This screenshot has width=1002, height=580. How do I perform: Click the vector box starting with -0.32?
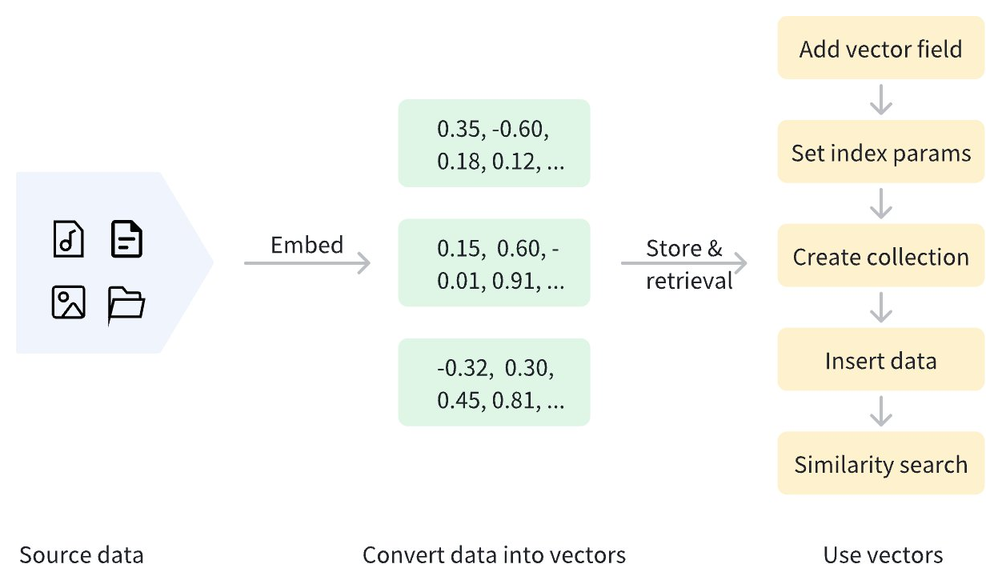(494, 382)
